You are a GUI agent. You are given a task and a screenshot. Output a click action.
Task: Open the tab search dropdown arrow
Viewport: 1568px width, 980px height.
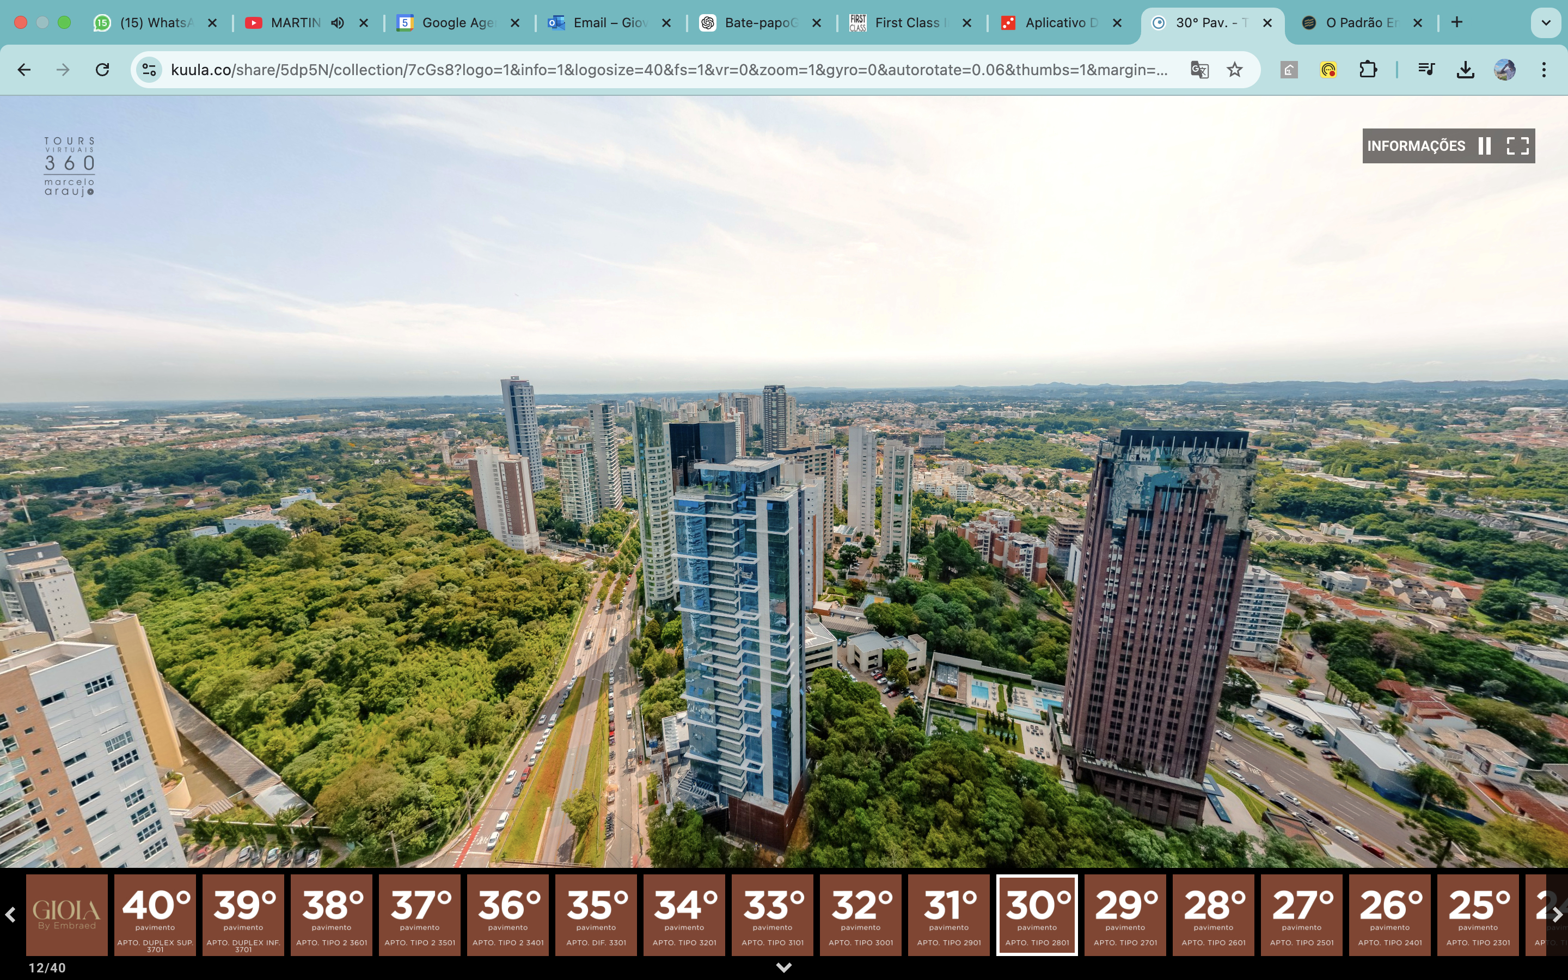coord(1546,23)
